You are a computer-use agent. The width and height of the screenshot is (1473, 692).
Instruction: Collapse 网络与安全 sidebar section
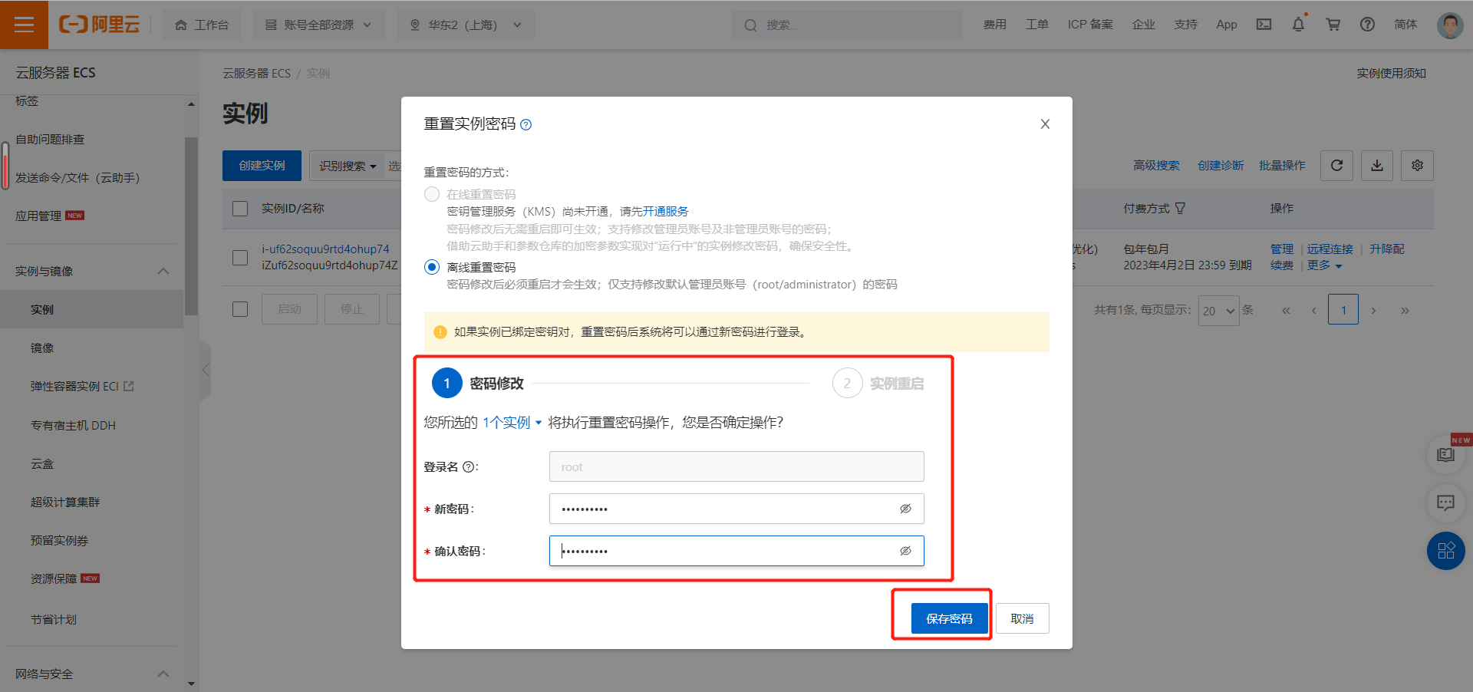[163, 674]
